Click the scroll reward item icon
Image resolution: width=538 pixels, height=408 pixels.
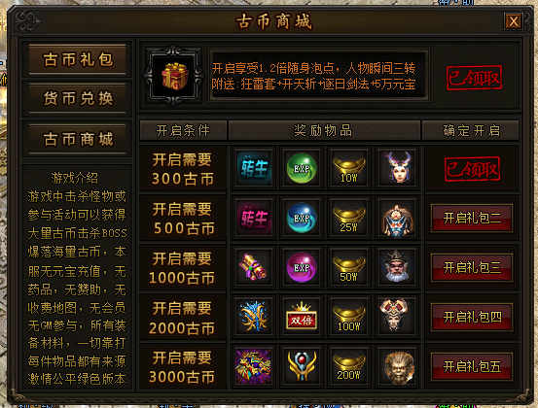[254, 267]
